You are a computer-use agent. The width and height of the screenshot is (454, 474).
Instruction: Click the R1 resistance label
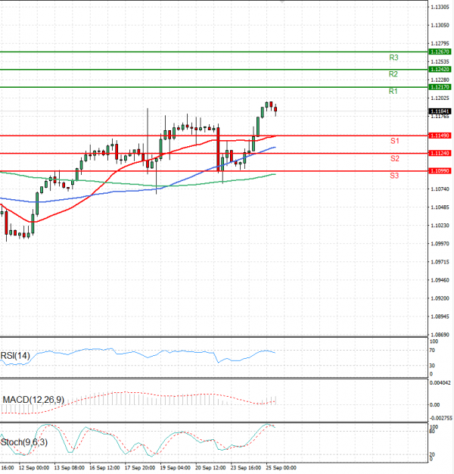(393, 92)
